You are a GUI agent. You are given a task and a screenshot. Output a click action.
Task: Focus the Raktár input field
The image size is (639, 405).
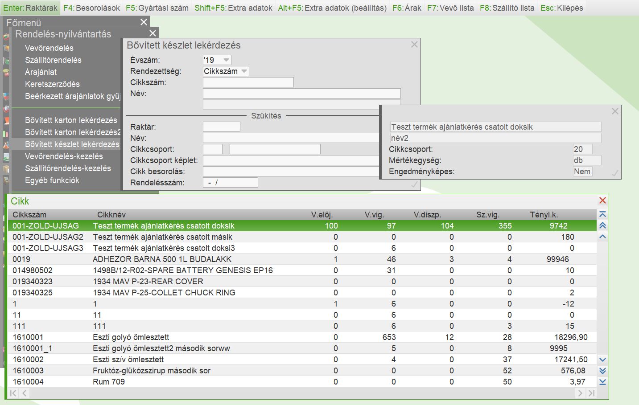[x=222, y=127]
